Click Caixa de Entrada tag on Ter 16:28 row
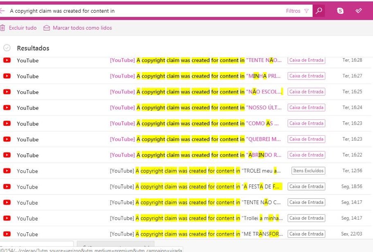The image size is (373, 252). (306, 60)
